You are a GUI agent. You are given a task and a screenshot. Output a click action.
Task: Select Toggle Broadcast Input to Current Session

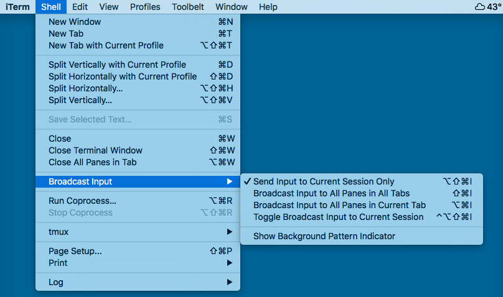coord(362,217)
